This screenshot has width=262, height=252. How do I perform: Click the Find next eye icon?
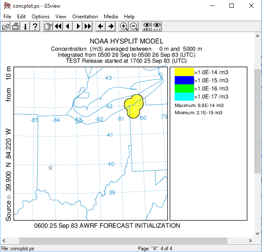pyautogui.click(x=157, y=26)
